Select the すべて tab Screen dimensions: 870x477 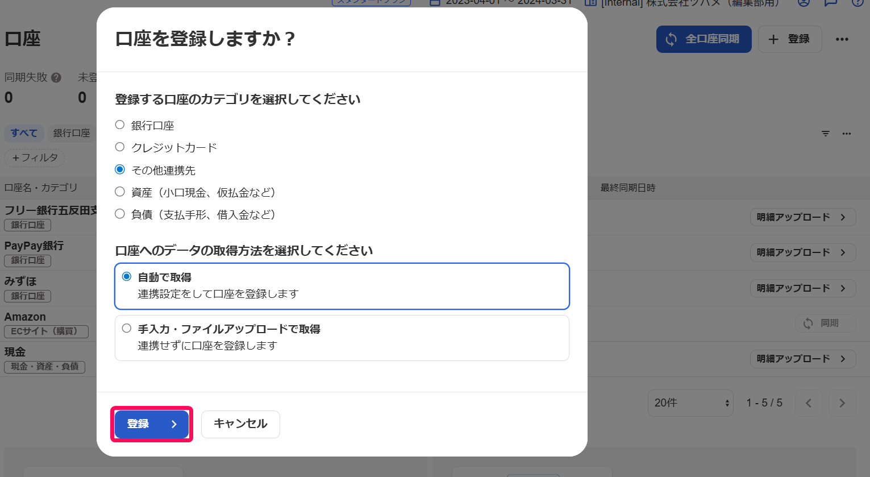coord(24,133)
